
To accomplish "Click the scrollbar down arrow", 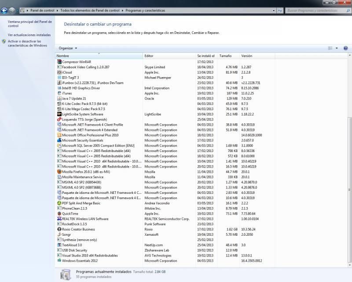I will click(x=349, y=265).
